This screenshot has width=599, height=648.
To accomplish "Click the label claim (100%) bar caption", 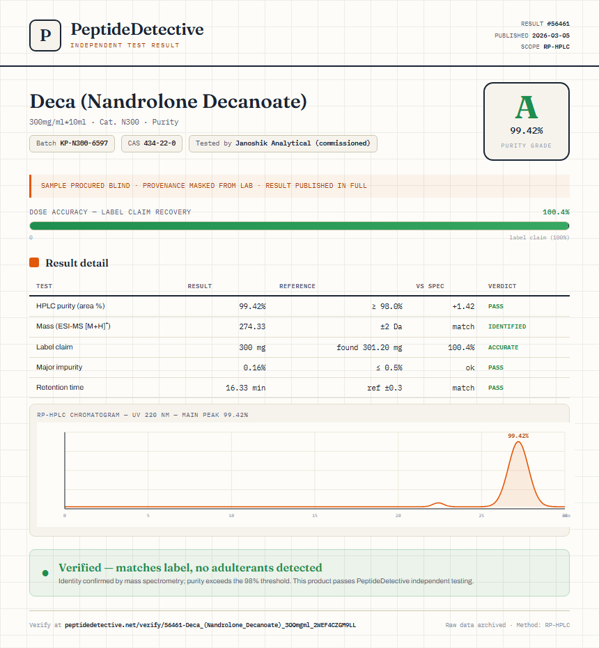I will click(x=539, y=237).
